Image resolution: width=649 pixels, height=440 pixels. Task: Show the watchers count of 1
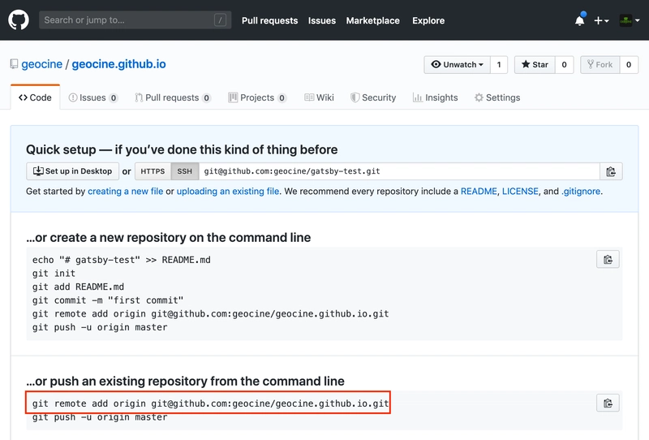click(499, 65)
